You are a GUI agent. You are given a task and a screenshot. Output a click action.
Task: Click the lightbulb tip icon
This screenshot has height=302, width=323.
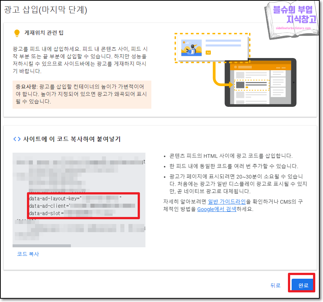[17, 33]
